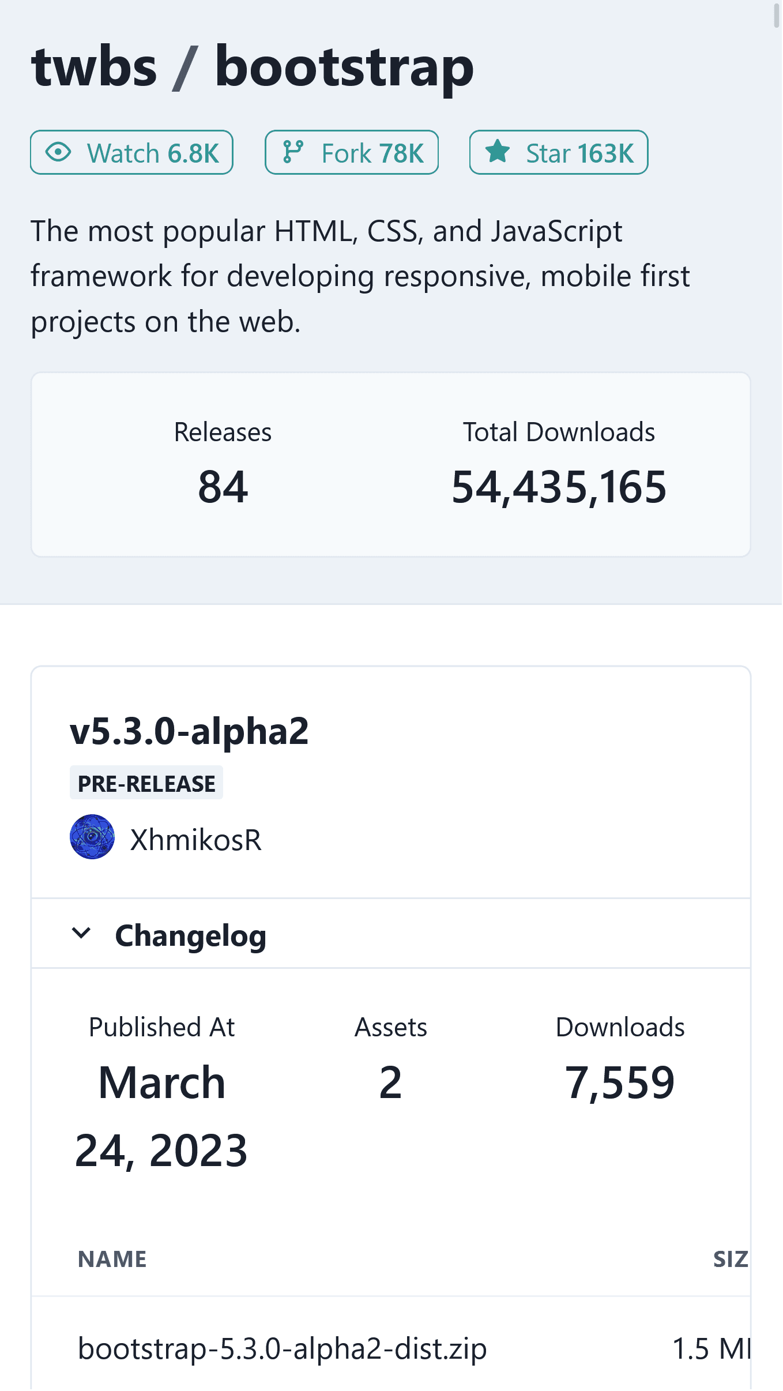This screenshot has height=1391, width=783.
Task: Open the Watch 6.8K control
Action: [x=131, y=152]
